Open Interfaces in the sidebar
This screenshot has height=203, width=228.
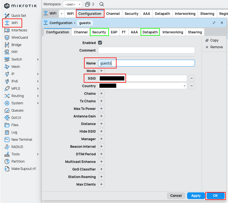(x=16, y=30)
